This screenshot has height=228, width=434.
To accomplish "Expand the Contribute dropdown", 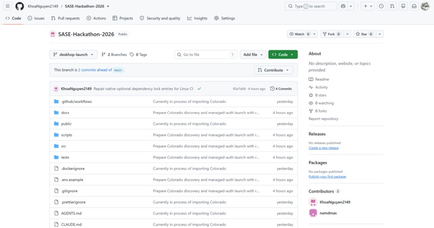I will click(274, 70).
